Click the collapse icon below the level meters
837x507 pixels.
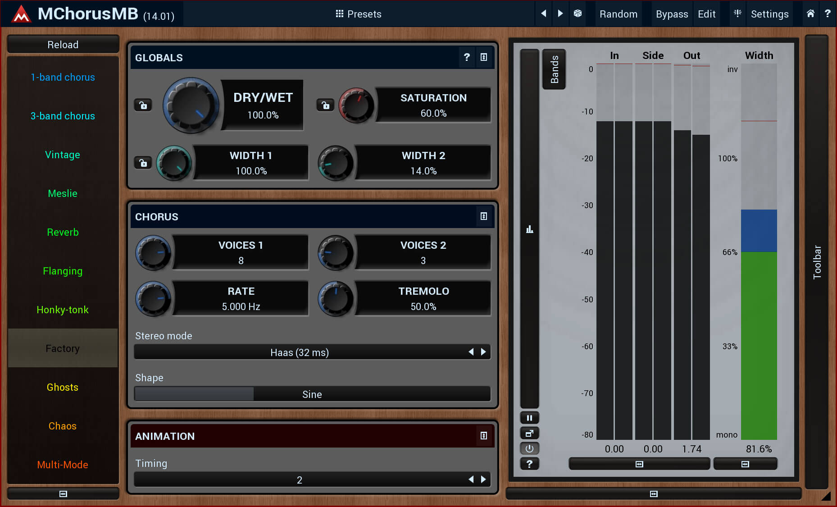coord(639,464)
